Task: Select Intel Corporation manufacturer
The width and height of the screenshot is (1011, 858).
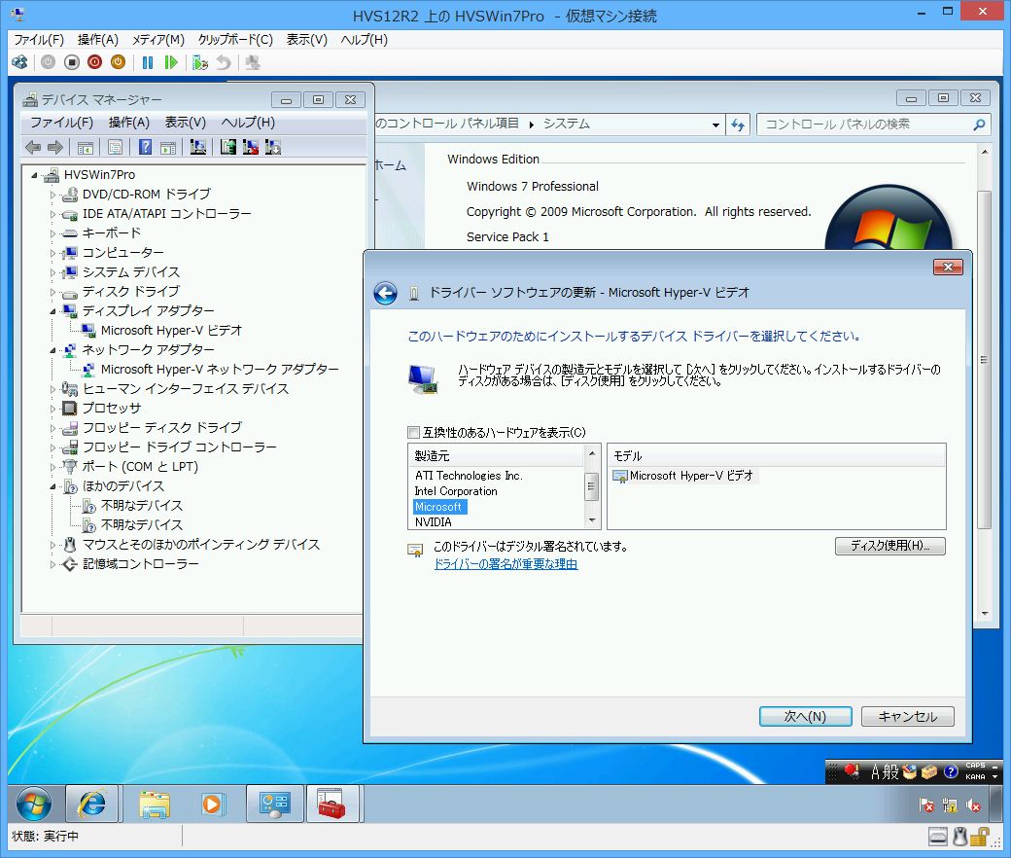Action: click(456, 491)
